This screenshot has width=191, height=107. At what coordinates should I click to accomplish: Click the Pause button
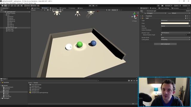click(x=93, y=6)
